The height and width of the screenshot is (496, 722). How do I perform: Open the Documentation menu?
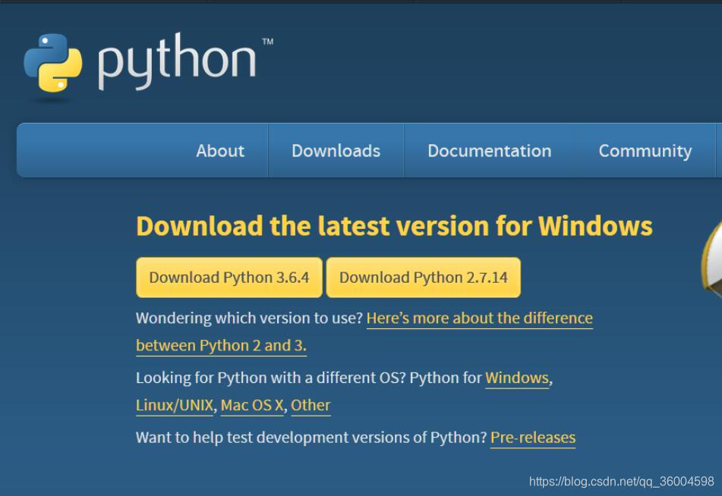tap(490, 151)
